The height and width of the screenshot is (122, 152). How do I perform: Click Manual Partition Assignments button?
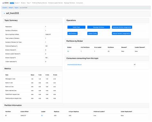point(121,33)
